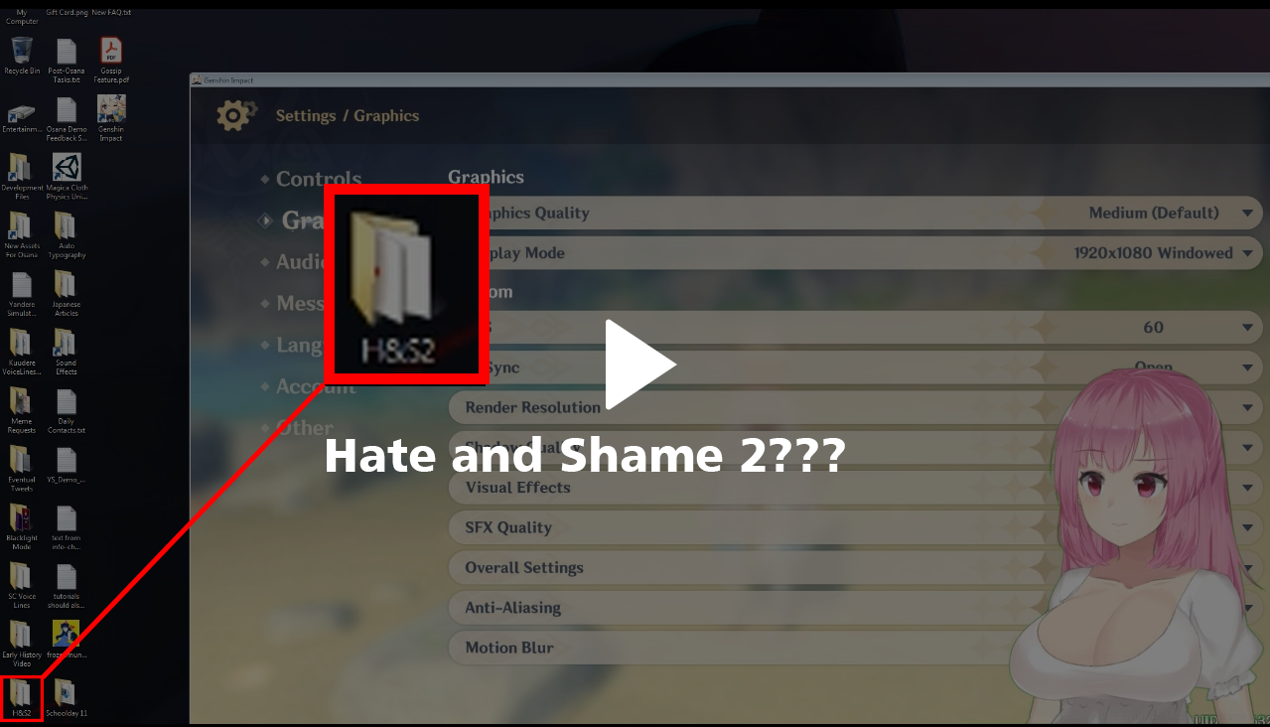The height and width of the screenshot is (727, 1270).
Task: Open the SFX Quality dropdown
Action: coord(855,527)
